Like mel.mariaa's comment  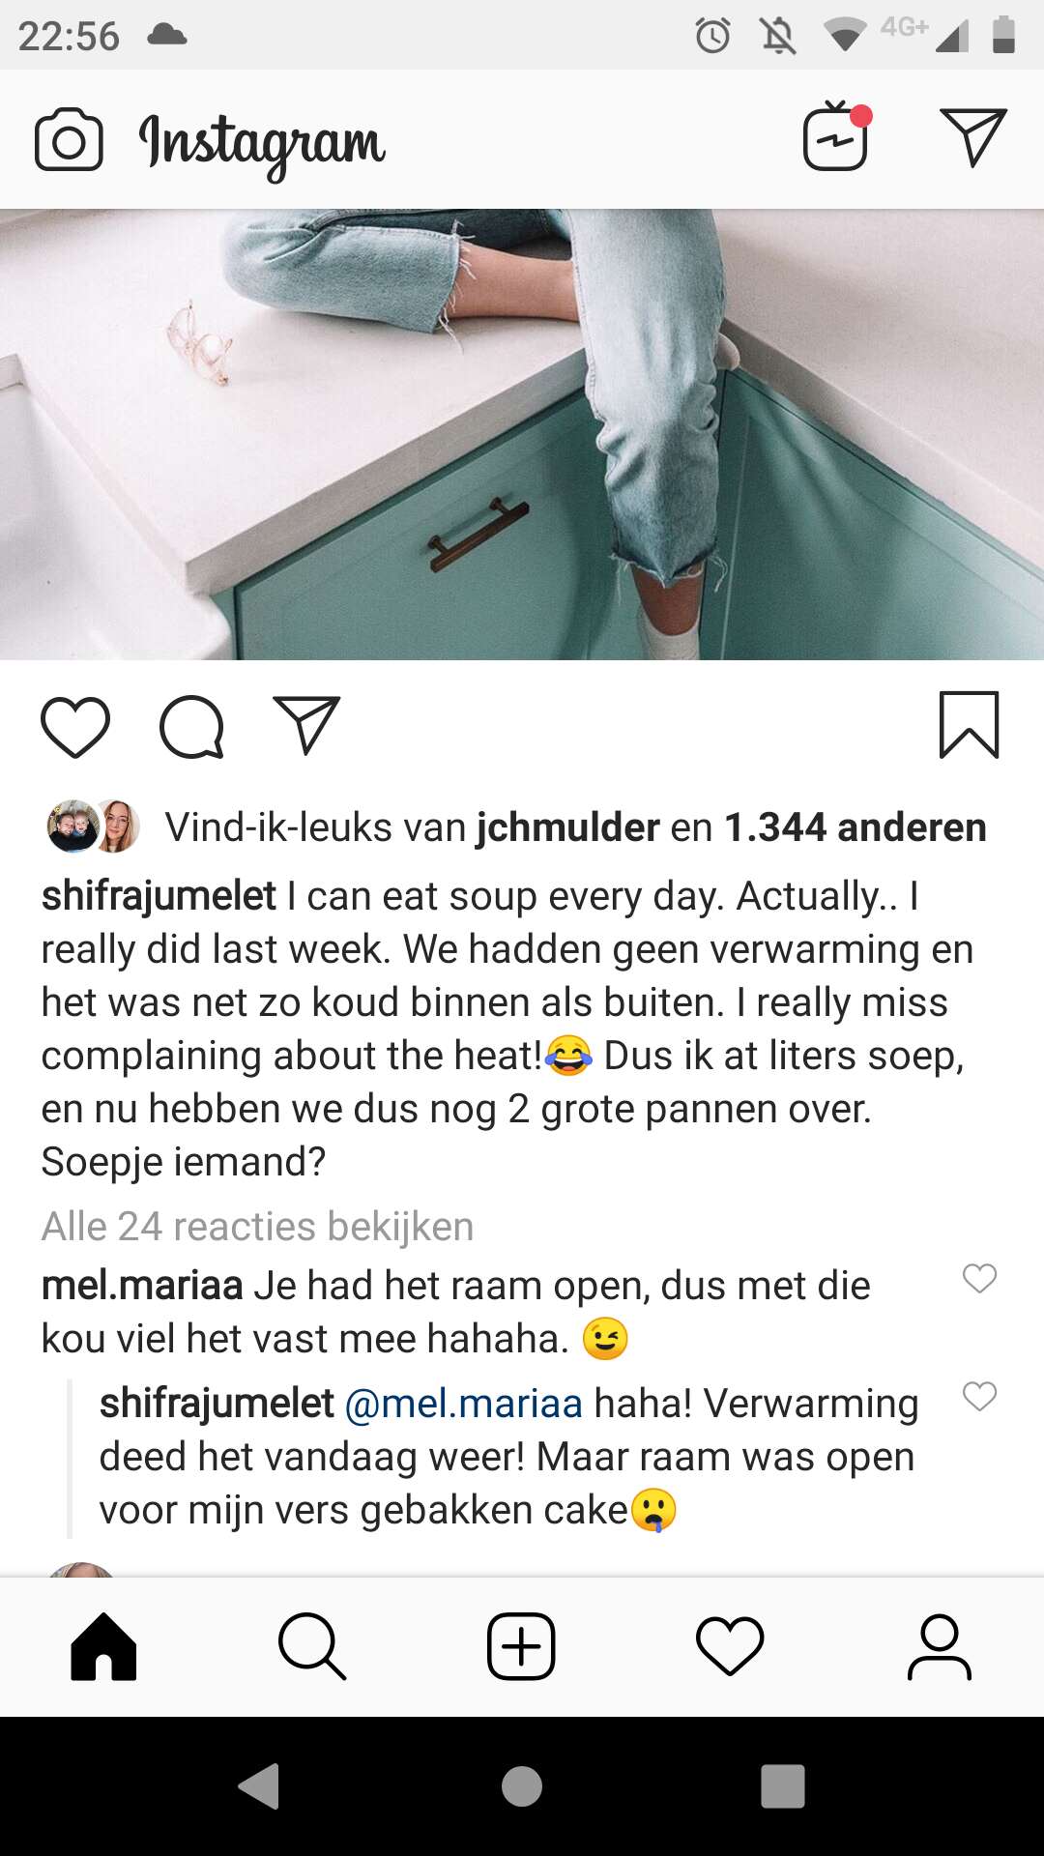[979, 1278]
